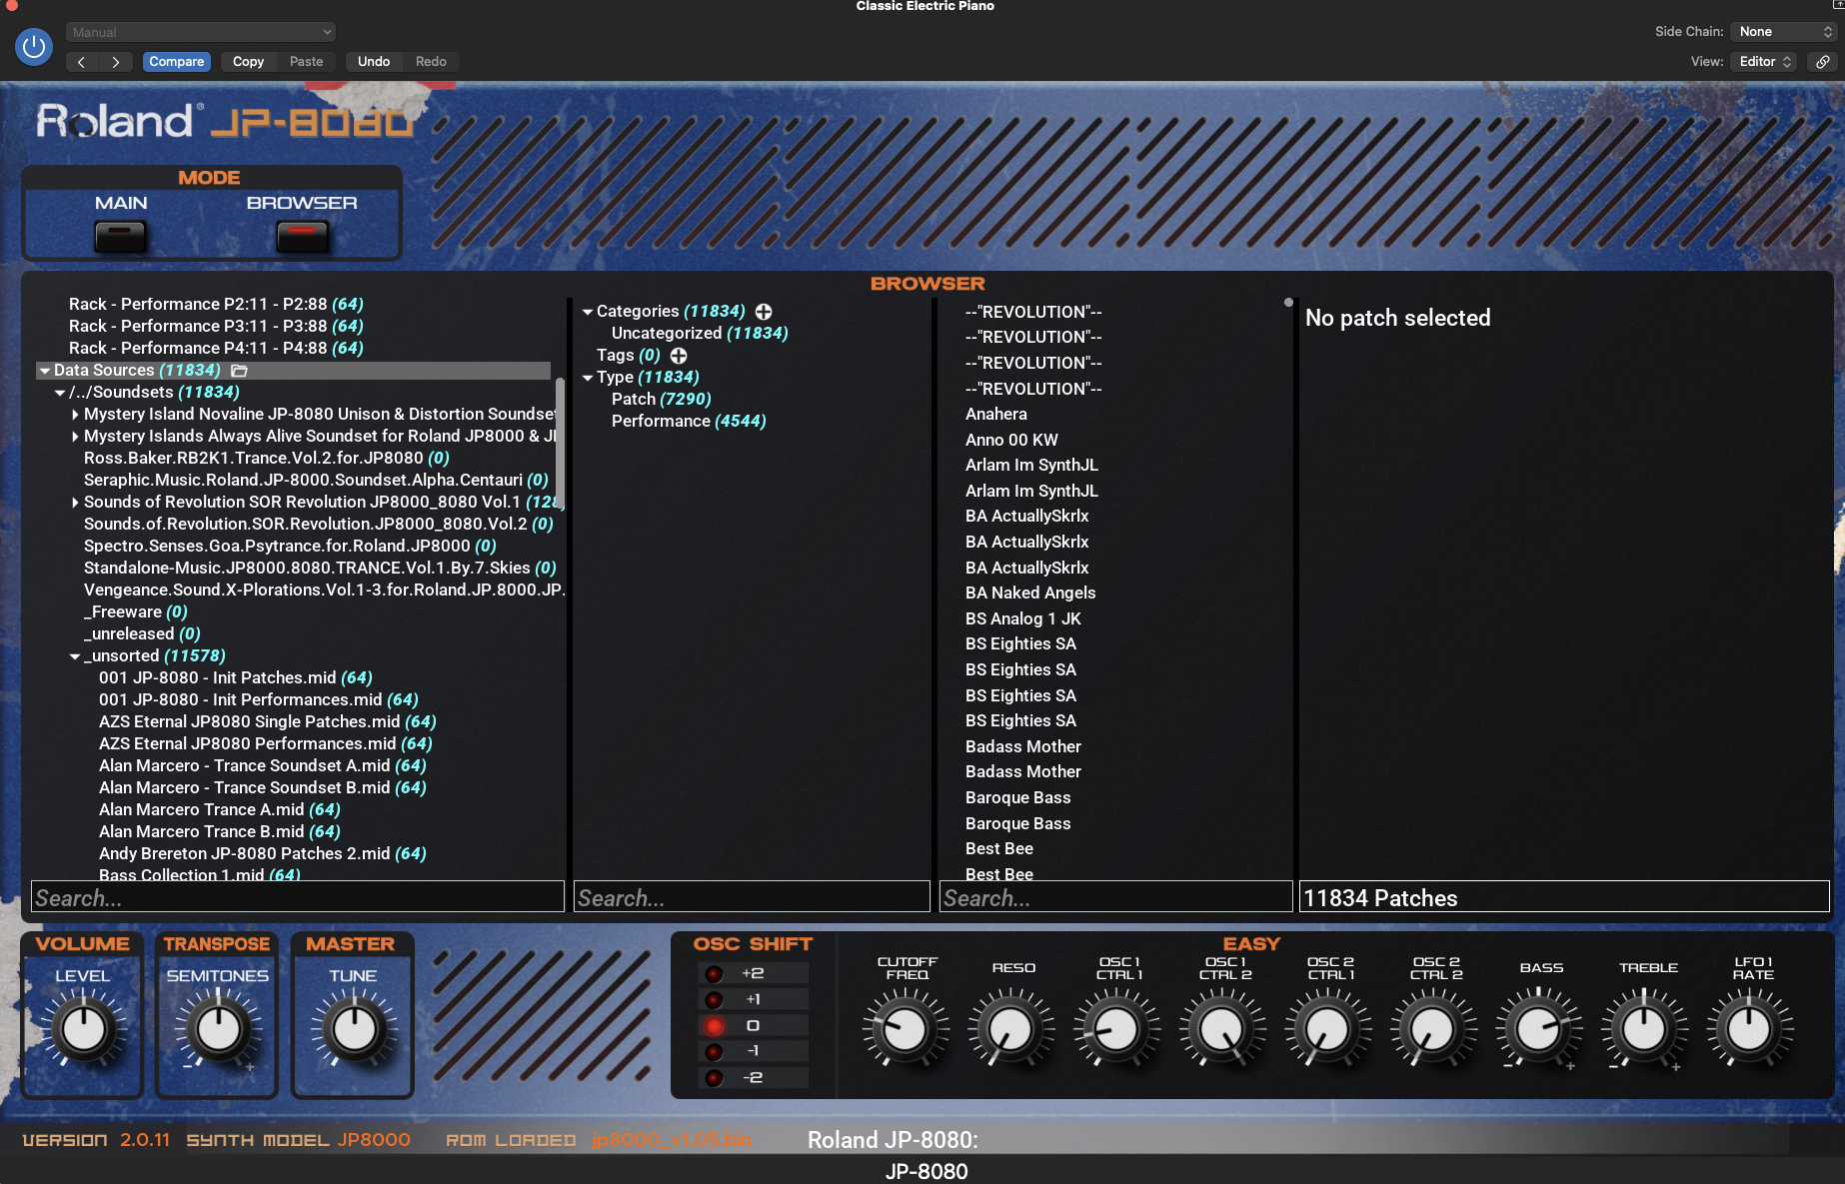The image size is (1845, 1184).
Task: Set OSC shift to -1
Action: click(753, 1051)
